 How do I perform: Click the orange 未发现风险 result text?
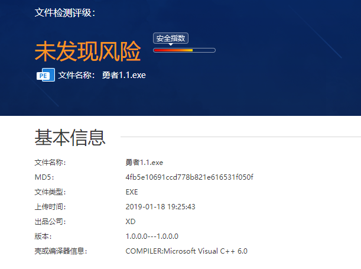pyautogui.click(x=87, y=52)
